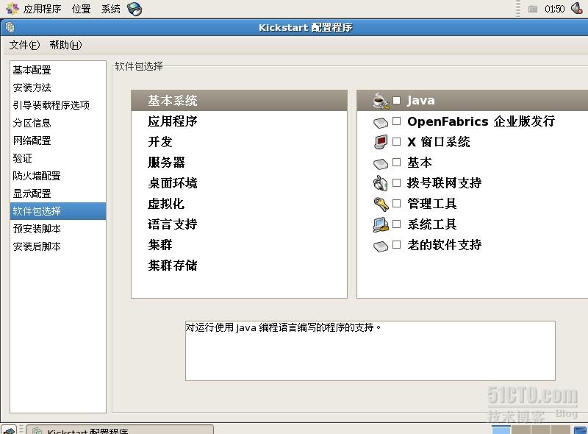
Task: Select 预安装脚本 in the sidebar
Action: point(58,229)
